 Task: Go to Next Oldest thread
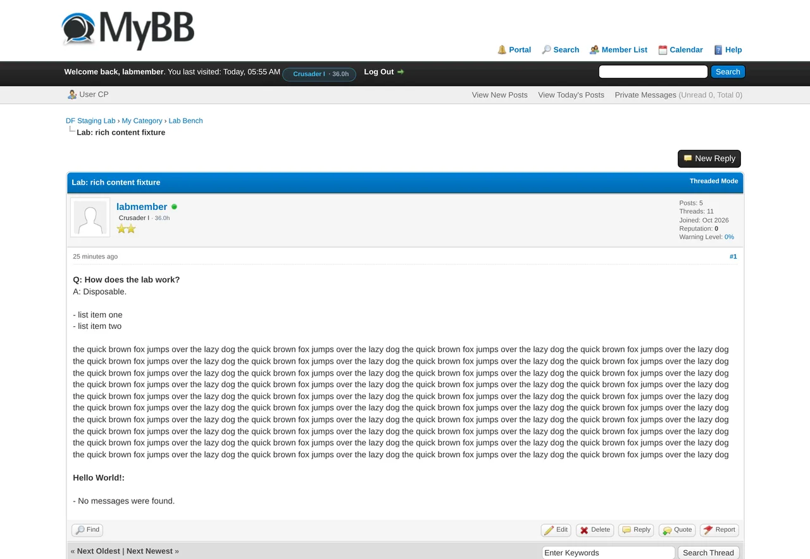pos(98,551)
